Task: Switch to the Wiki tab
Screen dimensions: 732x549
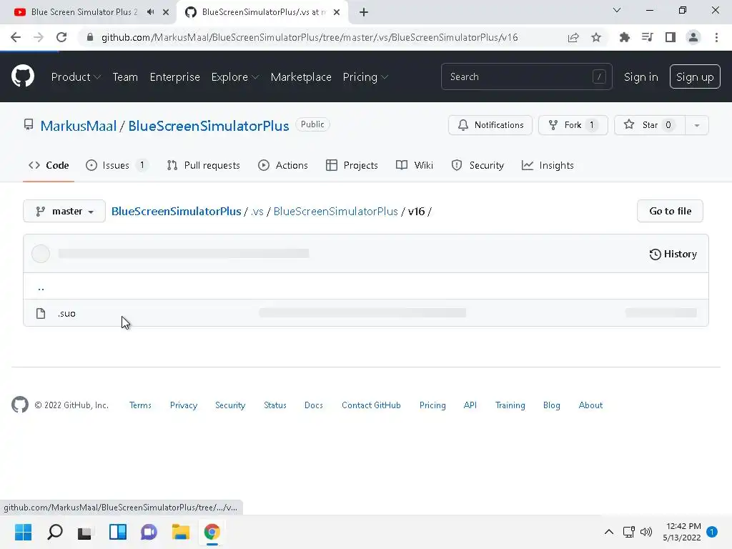Action: (x=415, y=165)
